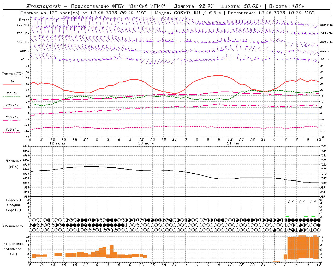The image size is (334, 267).
Task: Click the (км) unit of convective cloudiness
Action: click(14, 254)
